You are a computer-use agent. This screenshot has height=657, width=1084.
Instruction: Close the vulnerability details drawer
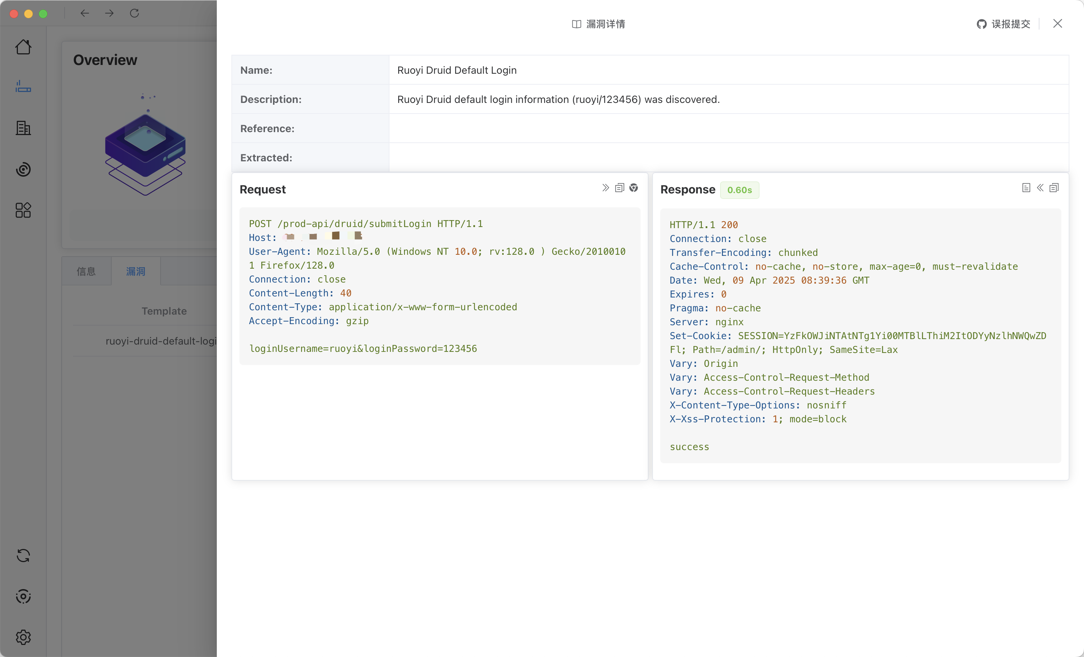coord(1058,24)
